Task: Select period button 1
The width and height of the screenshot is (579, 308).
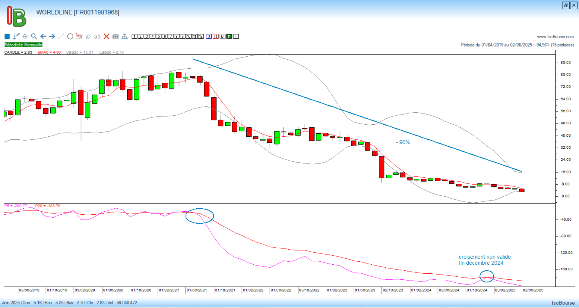Action: coord(134,36)
